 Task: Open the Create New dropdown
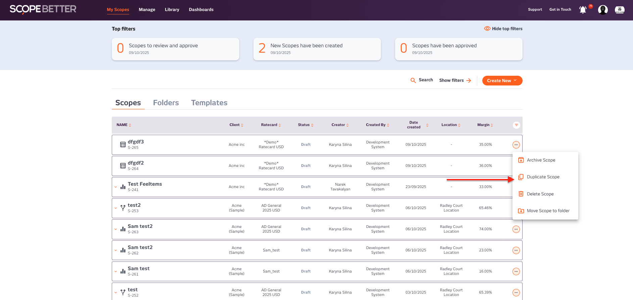[502, 81]
